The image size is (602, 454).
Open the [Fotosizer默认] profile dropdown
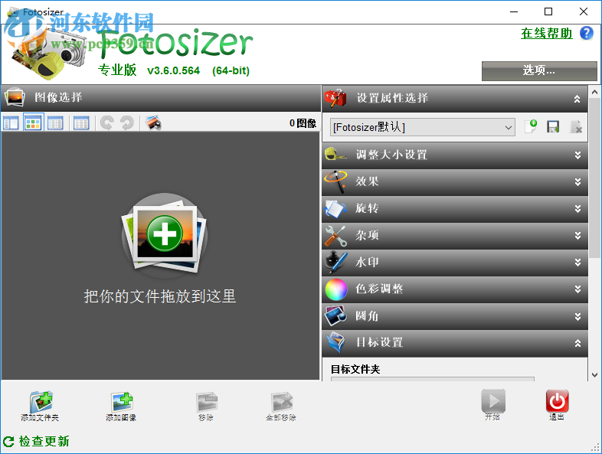(422, 127)
